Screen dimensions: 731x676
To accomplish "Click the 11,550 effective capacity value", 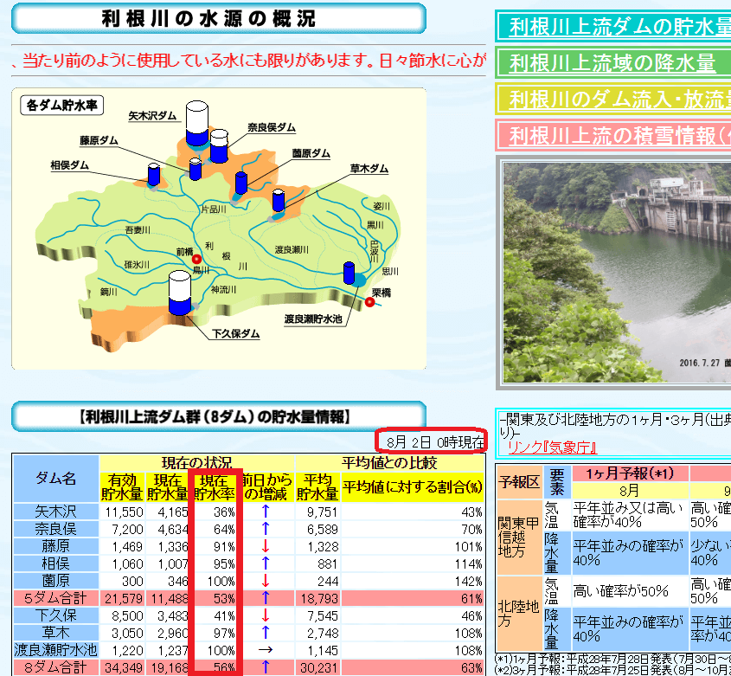I will [124, 512].
